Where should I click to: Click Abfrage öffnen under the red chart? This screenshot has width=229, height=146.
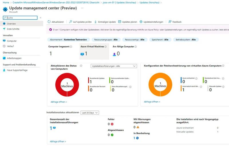pos(59,102)
